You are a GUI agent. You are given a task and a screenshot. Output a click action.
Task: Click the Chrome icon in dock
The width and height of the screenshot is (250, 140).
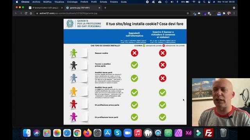77,133
